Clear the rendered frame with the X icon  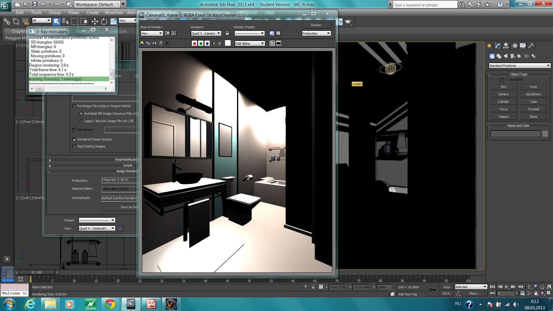pos(167,43)
